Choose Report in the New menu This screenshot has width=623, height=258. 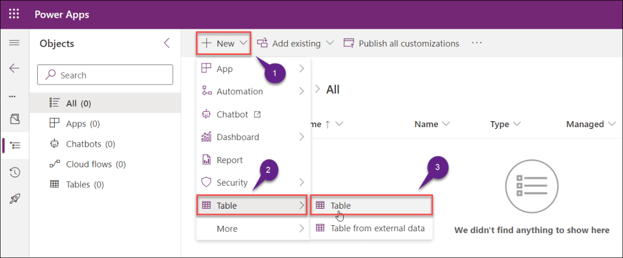tap(253, 160)
